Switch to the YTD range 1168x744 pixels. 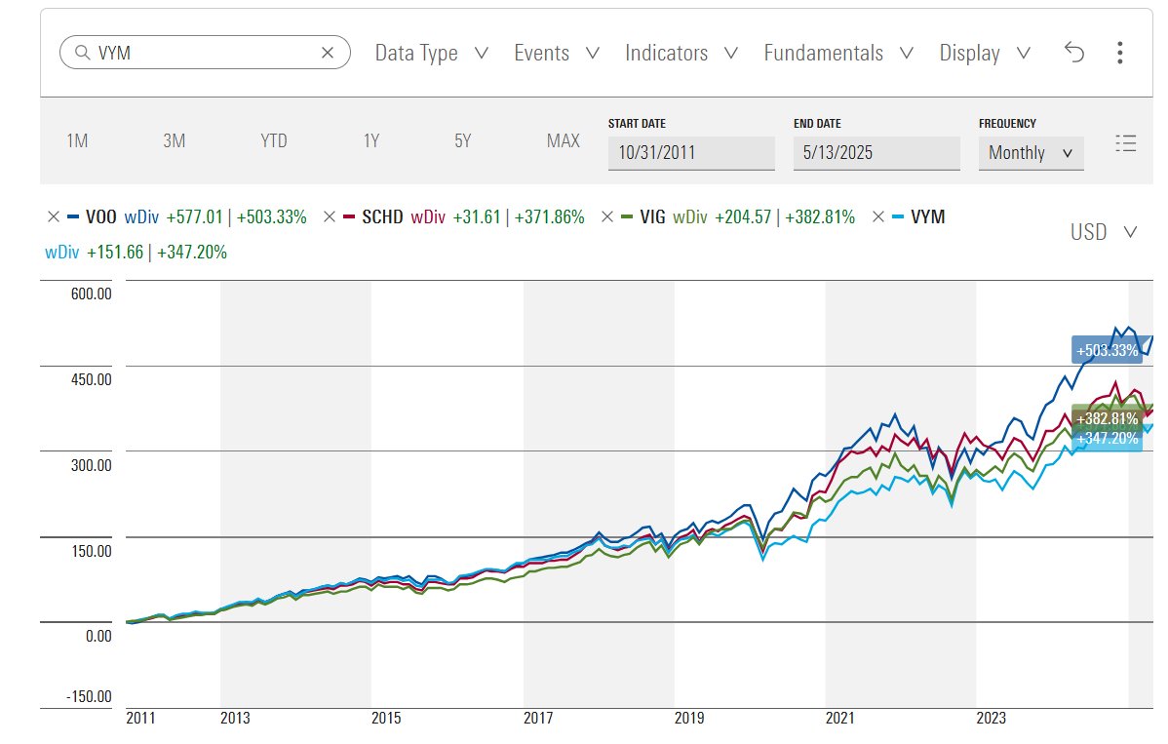pyautogui.click(x=273, y=140)
